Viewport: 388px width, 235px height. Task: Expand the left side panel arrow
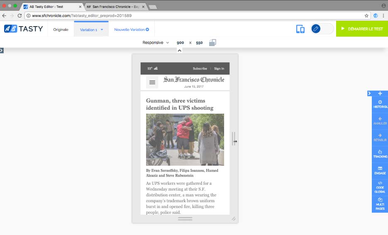pos(2,51)
